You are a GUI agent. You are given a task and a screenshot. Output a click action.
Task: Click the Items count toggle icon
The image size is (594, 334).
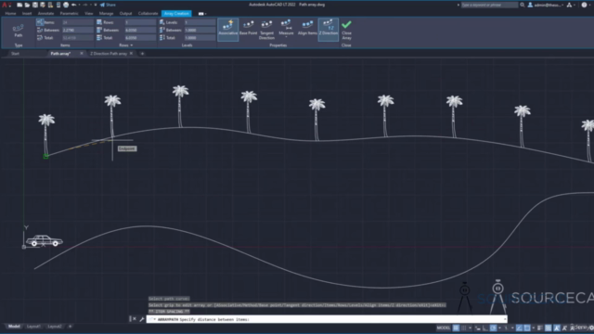40,22
